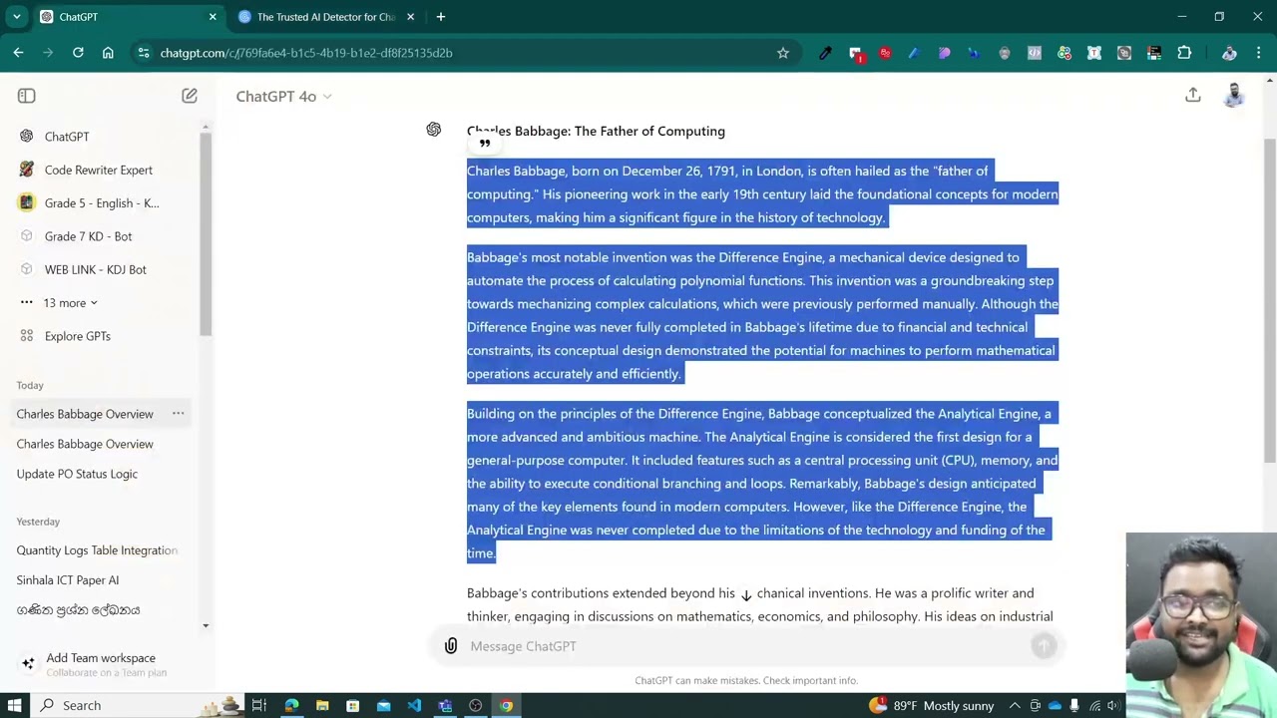
Task: Click the quote reply icon above selection
Action: [485, 144]
